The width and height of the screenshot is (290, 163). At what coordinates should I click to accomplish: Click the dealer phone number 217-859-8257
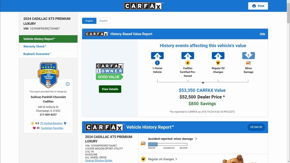tap(48, 115)
